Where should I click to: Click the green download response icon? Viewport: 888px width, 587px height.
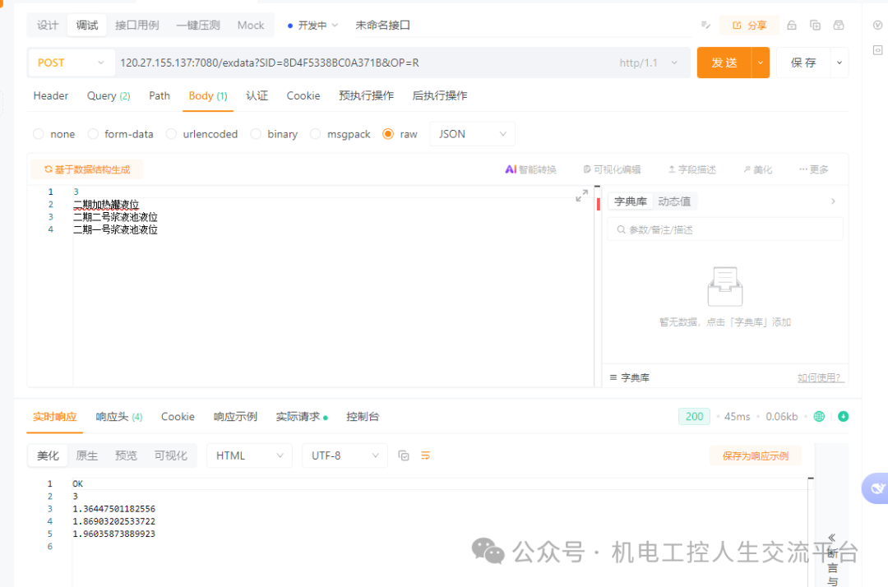(x=844, y=417)
